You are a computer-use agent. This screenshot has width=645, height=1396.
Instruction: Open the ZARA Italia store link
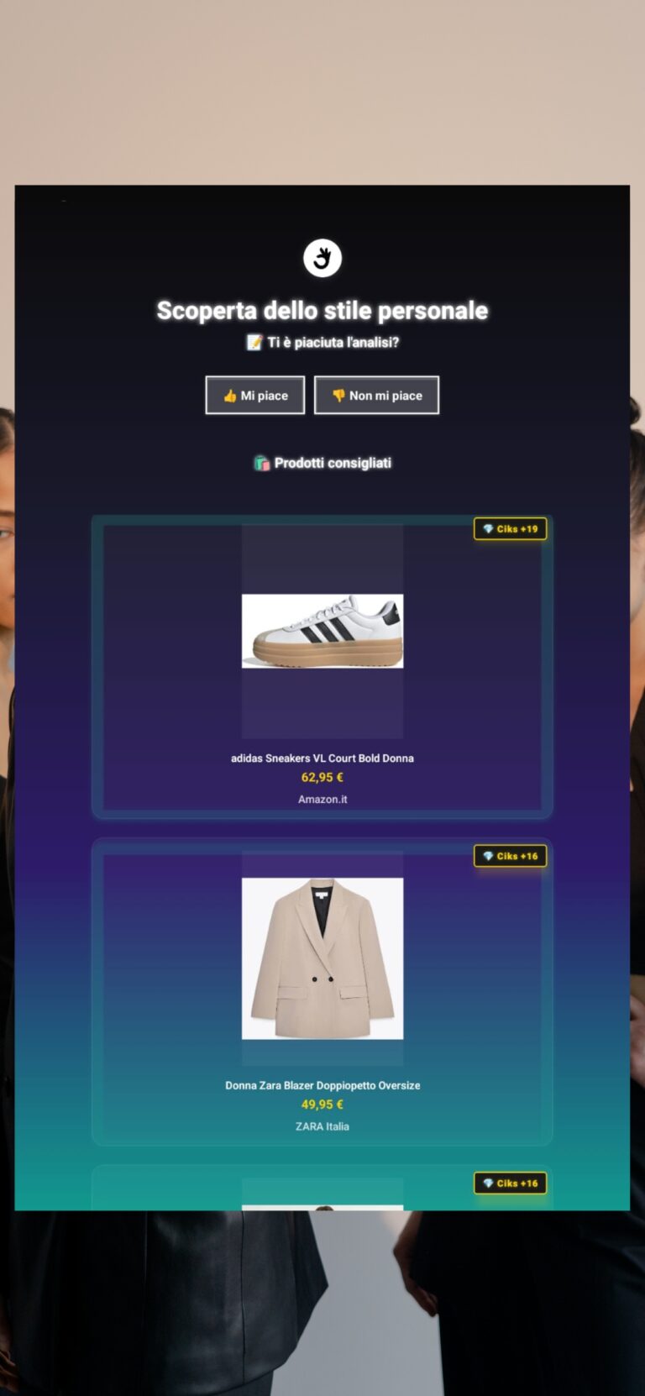coord(322,1126)
